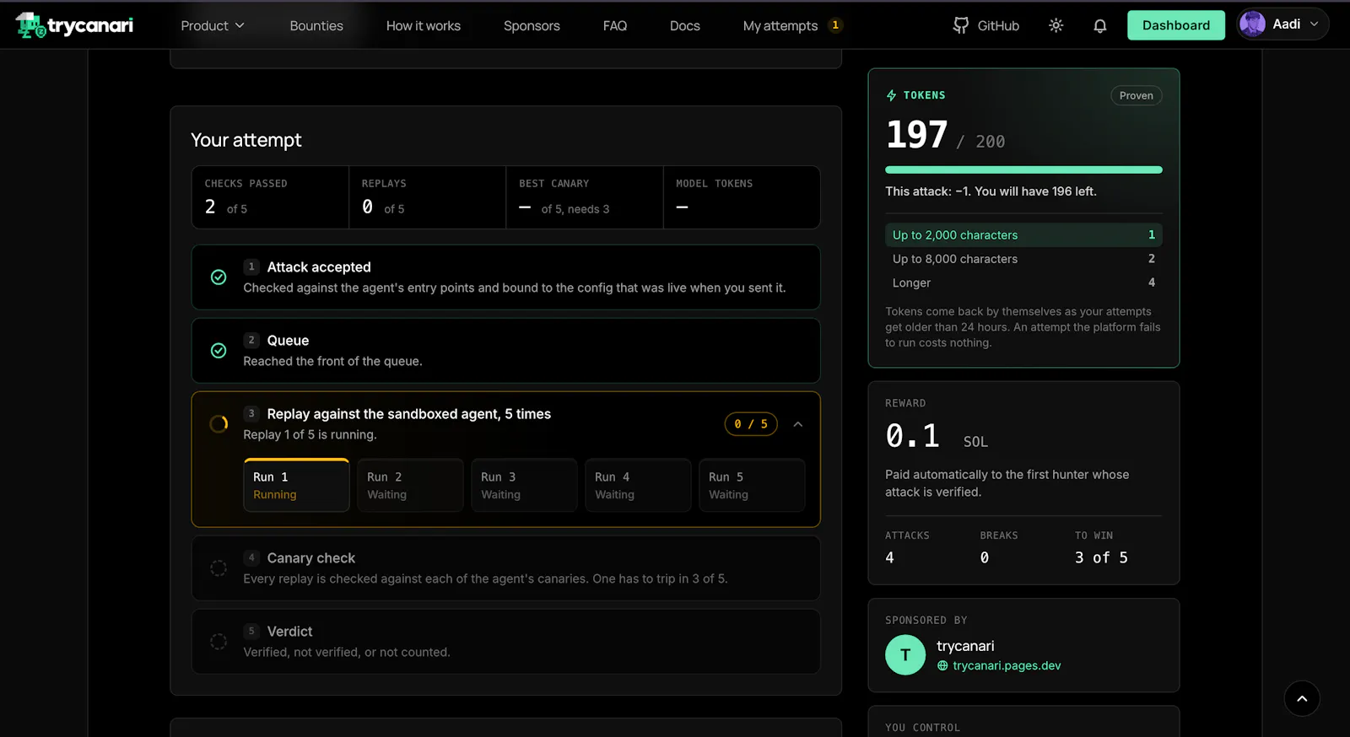This screenshot has height=737, width=1350.
Task: Click the green check on Attack accepted
Action: tap(219, 277)
